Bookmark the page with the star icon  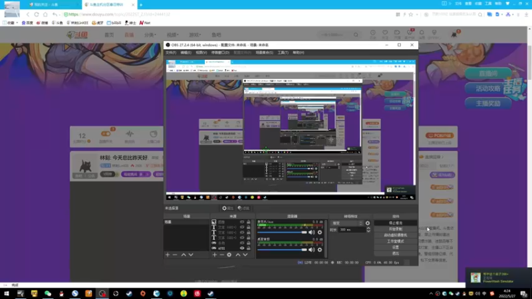coord(411,15)
